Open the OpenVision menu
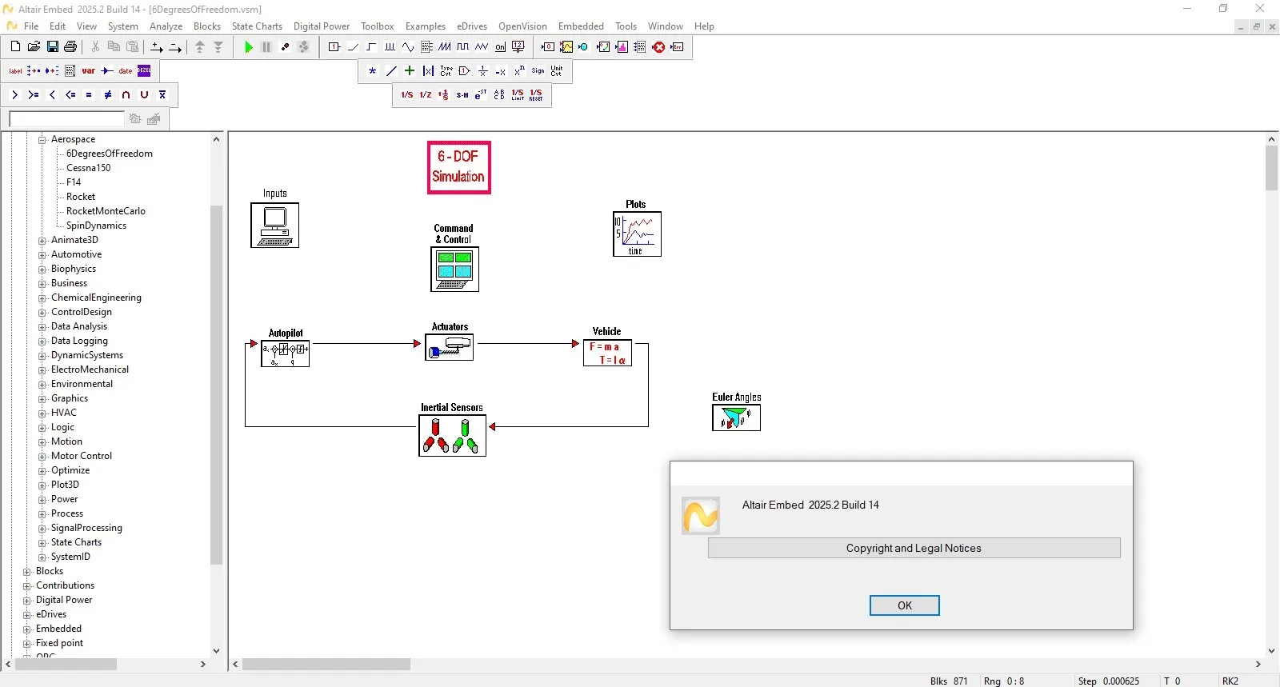Viewport: 1280px width, 687px height. click(523, 26)
